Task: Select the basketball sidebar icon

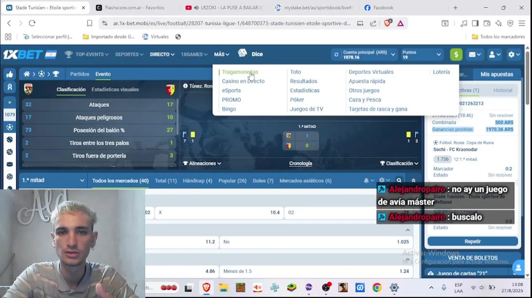Action: (x=10, y=152)
